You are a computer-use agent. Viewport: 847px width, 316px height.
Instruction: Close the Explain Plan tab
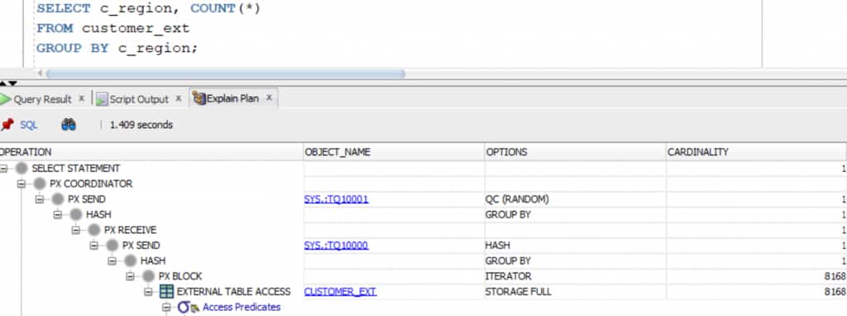269,98
